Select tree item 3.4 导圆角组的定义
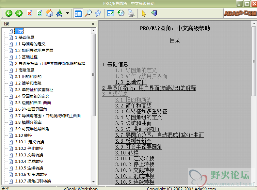The height and width of the screenshot is (190, 257). 32,96
